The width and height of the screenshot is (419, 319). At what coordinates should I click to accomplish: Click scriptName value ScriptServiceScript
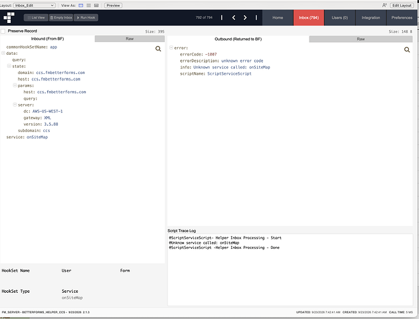coord(229,73)
